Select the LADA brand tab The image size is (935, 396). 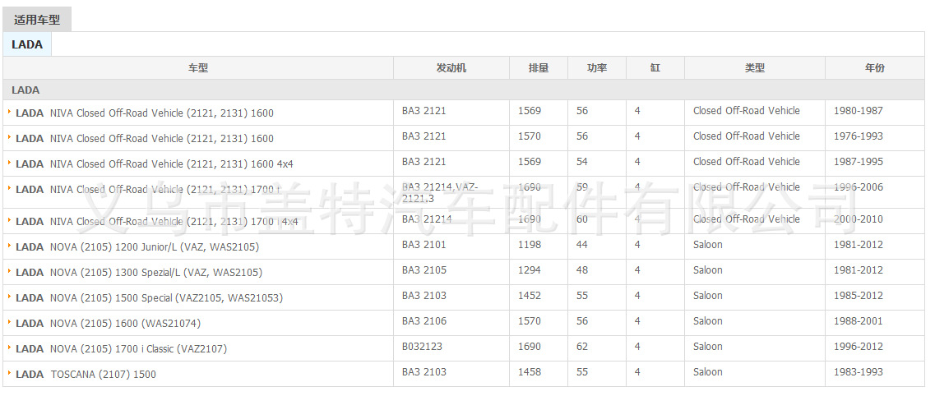pos(27,44)
